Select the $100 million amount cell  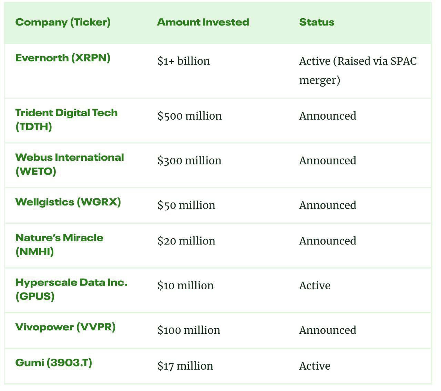[188, 330]
